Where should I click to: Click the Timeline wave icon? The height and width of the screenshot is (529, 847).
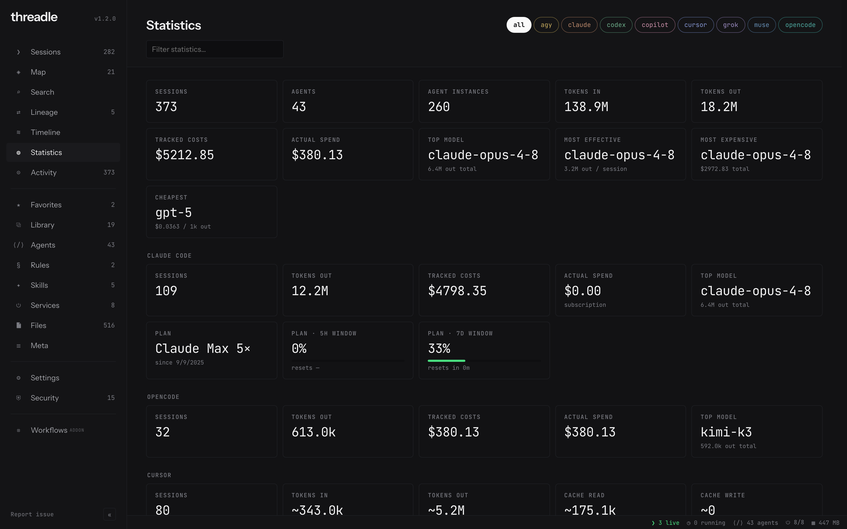(x=19, y=133)
